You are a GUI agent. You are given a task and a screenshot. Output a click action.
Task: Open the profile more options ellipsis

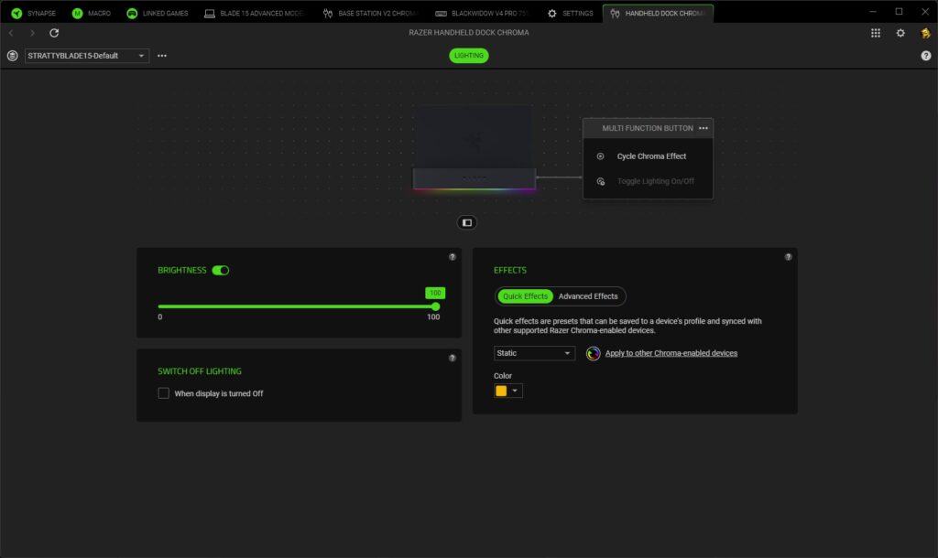click(162, 56)
